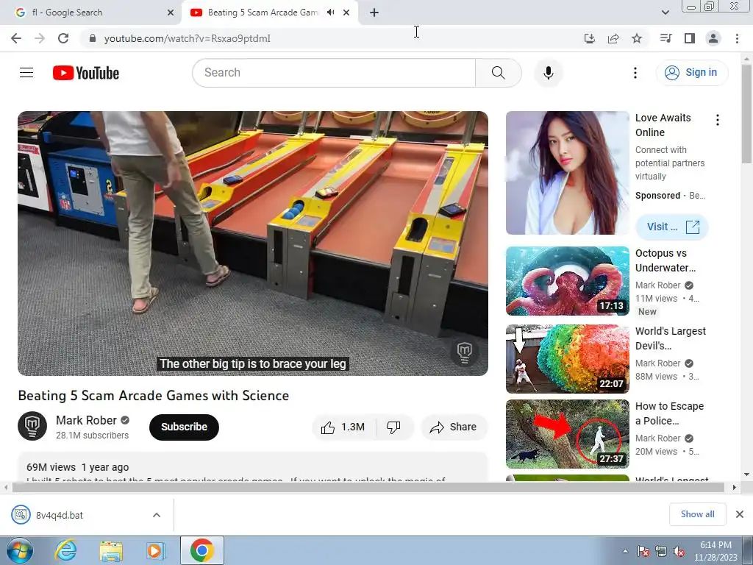Open YouTube settings three-dot menu
This screenshot has width=753, height=565.
[635, 73]
